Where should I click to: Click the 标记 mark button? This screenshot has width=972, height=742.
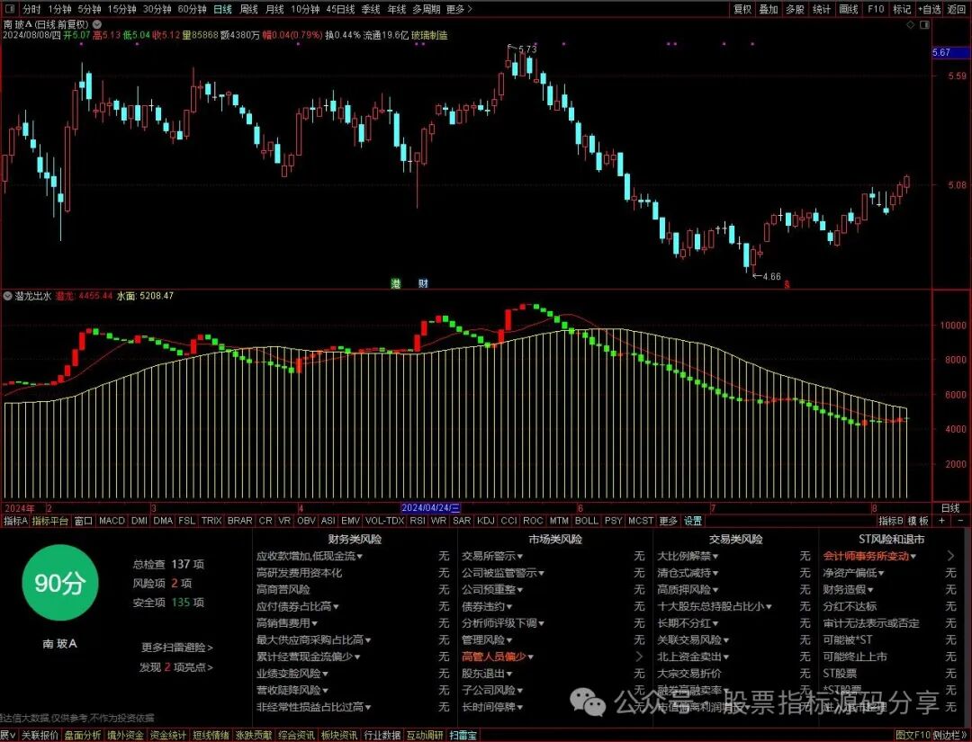click(902, 9)
